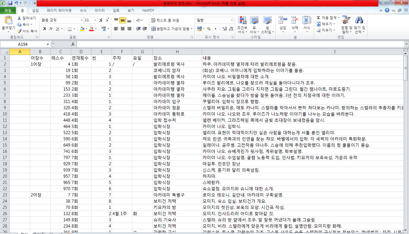
Task: Click the formula bar input field
Action: 240,44
